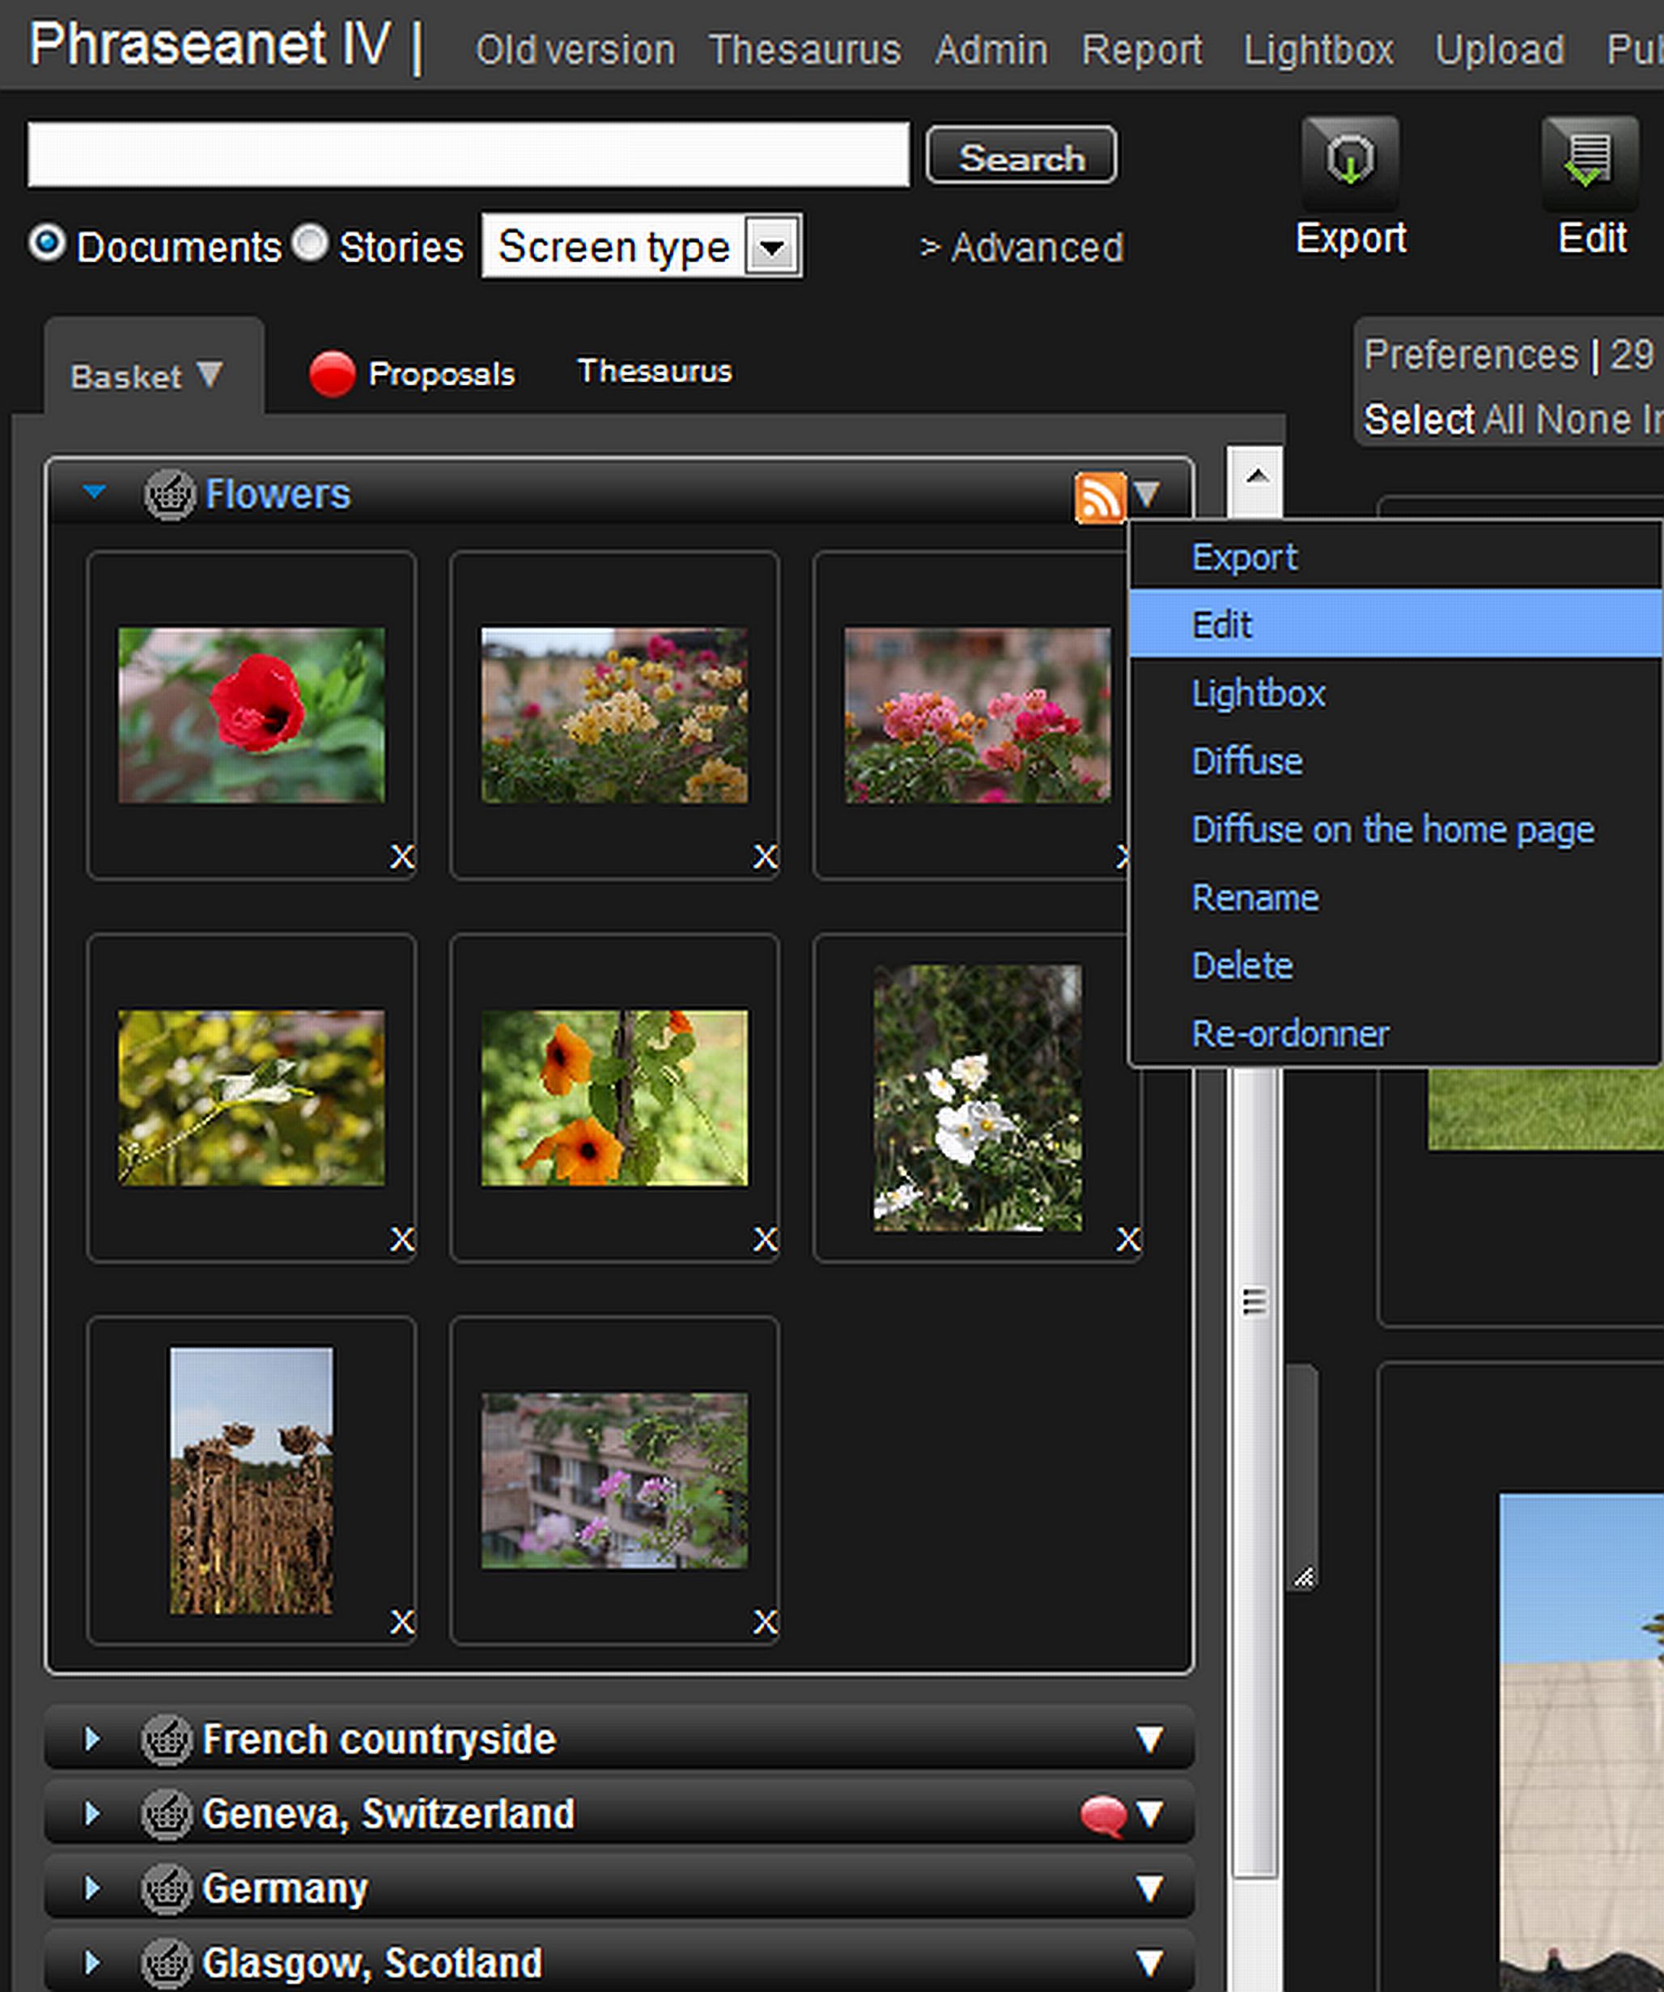Remove the red poppy thumbnail with X
The width and height of the screenshot is (1664, 1992).
point(402,858)
